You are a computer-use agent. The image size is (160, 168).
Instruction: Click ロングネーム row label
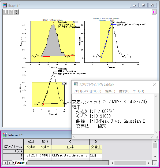click(13, 147)
